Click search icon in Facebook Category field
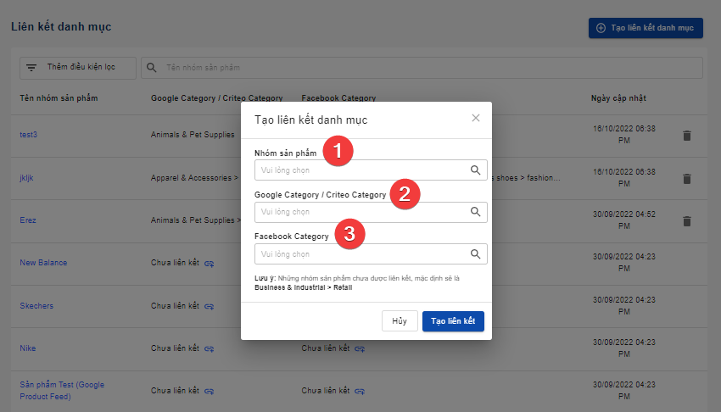The width and height of the screenshot is (721, 412). pos(476,253)
